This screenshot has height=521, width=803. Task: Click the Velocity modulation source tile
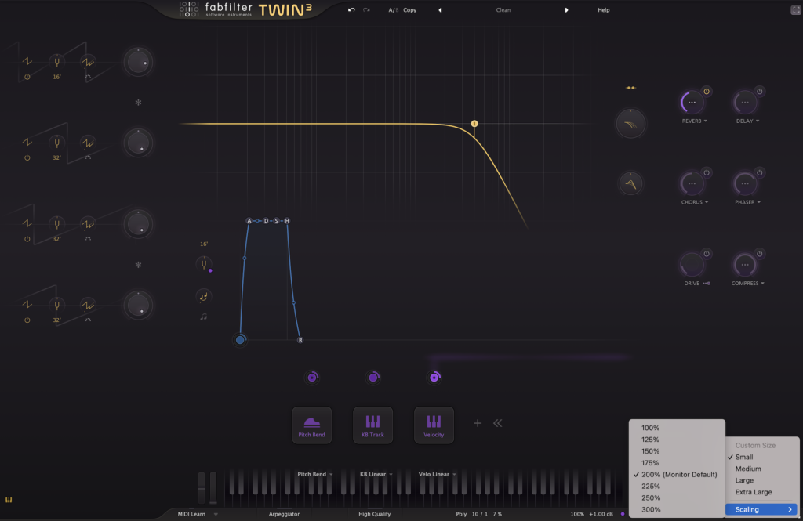(434, 425)
